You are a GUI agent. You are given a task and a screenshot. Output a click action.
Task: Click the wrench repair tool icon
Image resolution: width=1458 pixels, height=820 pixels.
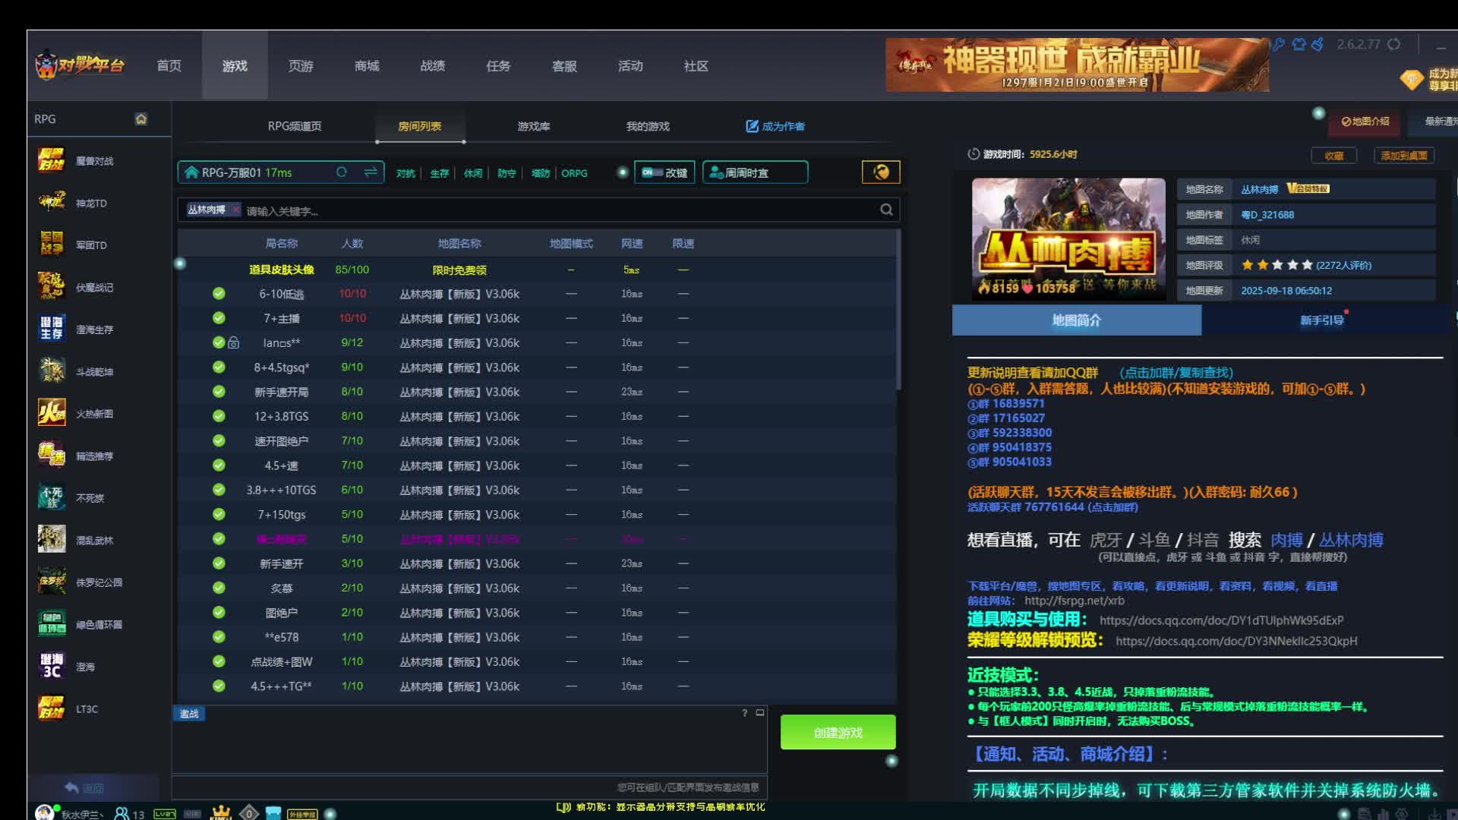coord(1279,44)
